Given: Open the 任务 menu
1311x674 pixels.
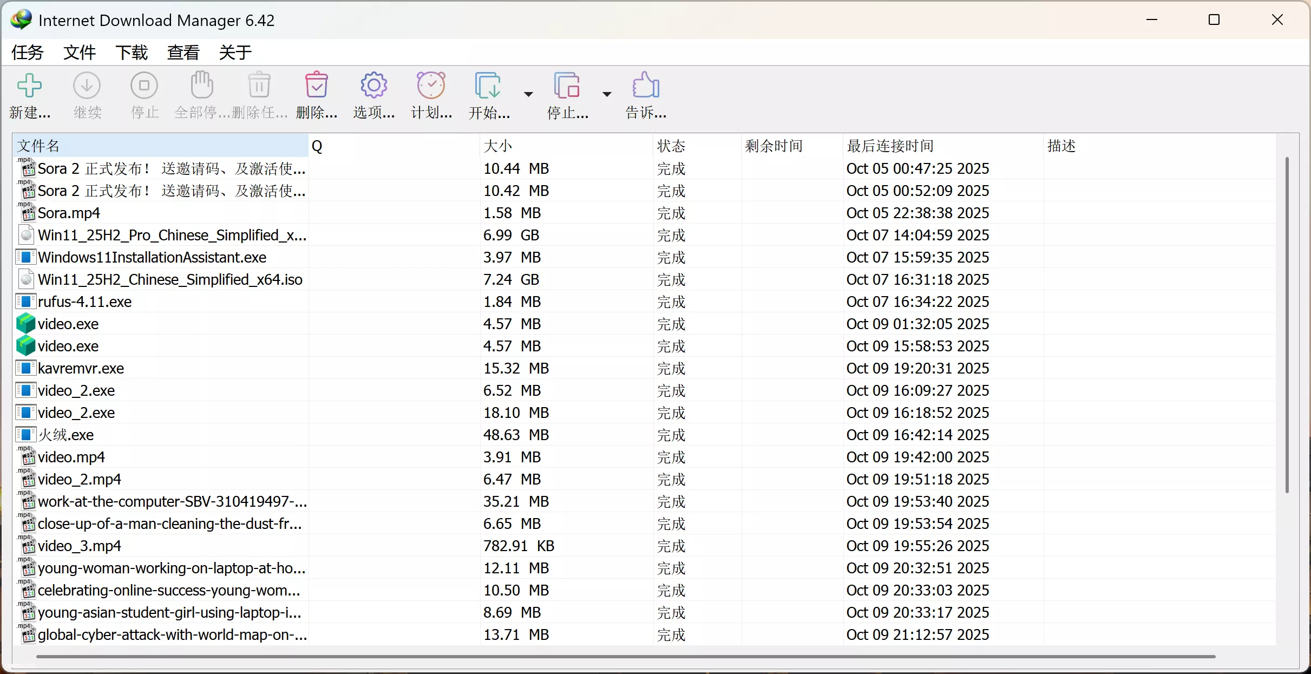Looking at the screenshot, I should pos(27,52).
